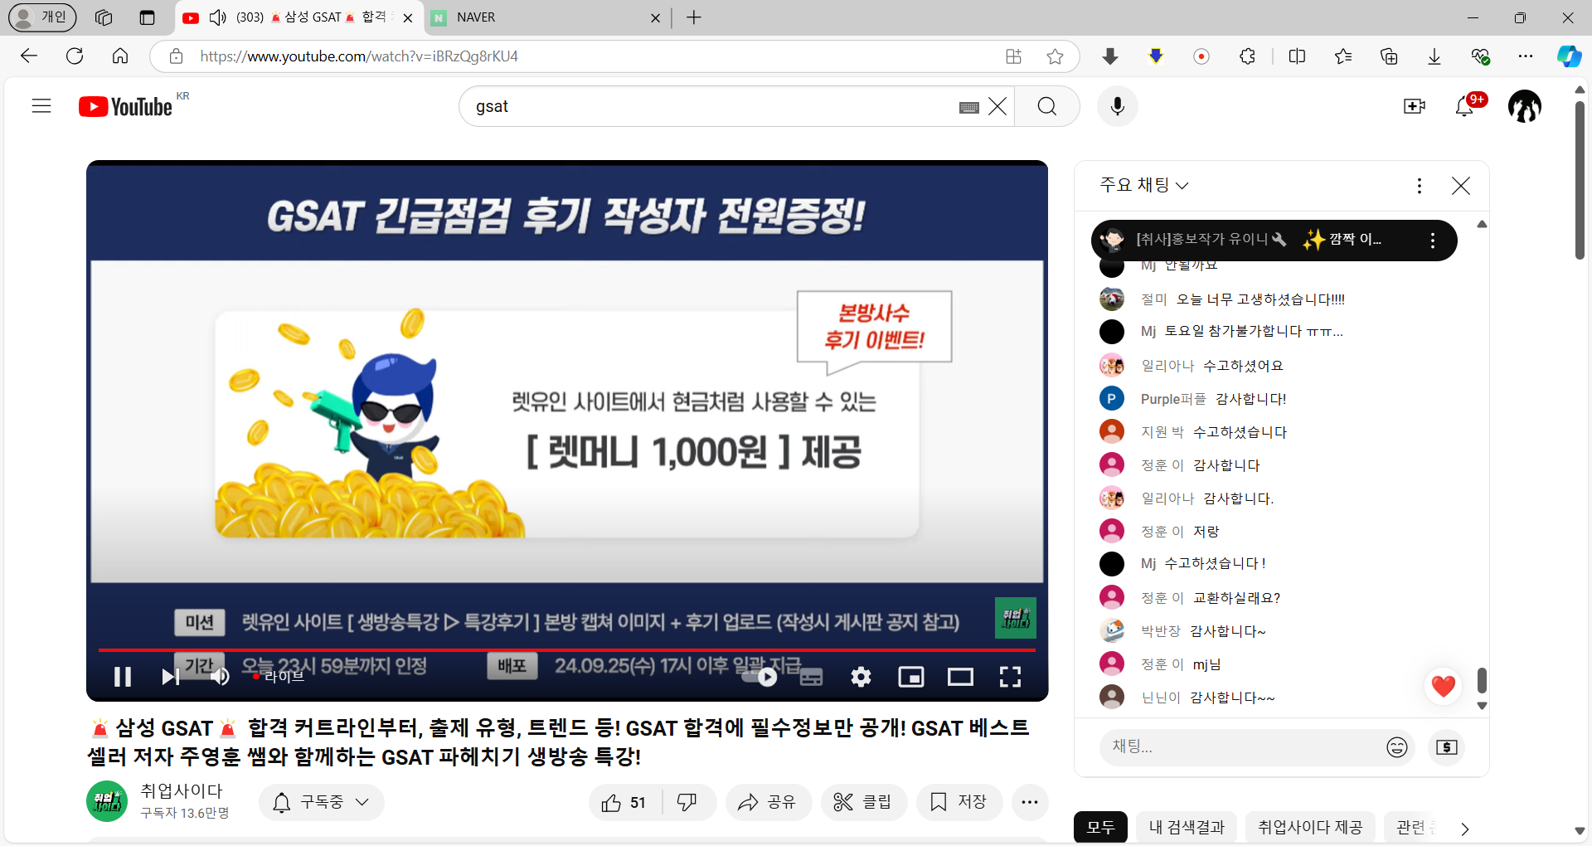Open more actions menu beside 저장
The width and height of the screenshot is (1592, 846).
[x=1030, y=802]
